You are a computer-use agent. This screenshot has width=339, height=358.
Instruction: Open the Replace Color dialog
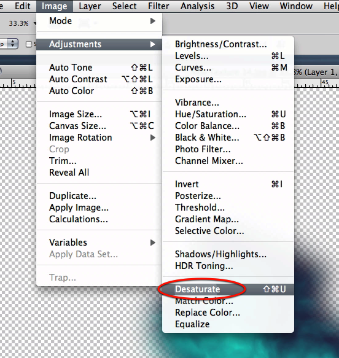pyautogui.click(x=228, y=313)
